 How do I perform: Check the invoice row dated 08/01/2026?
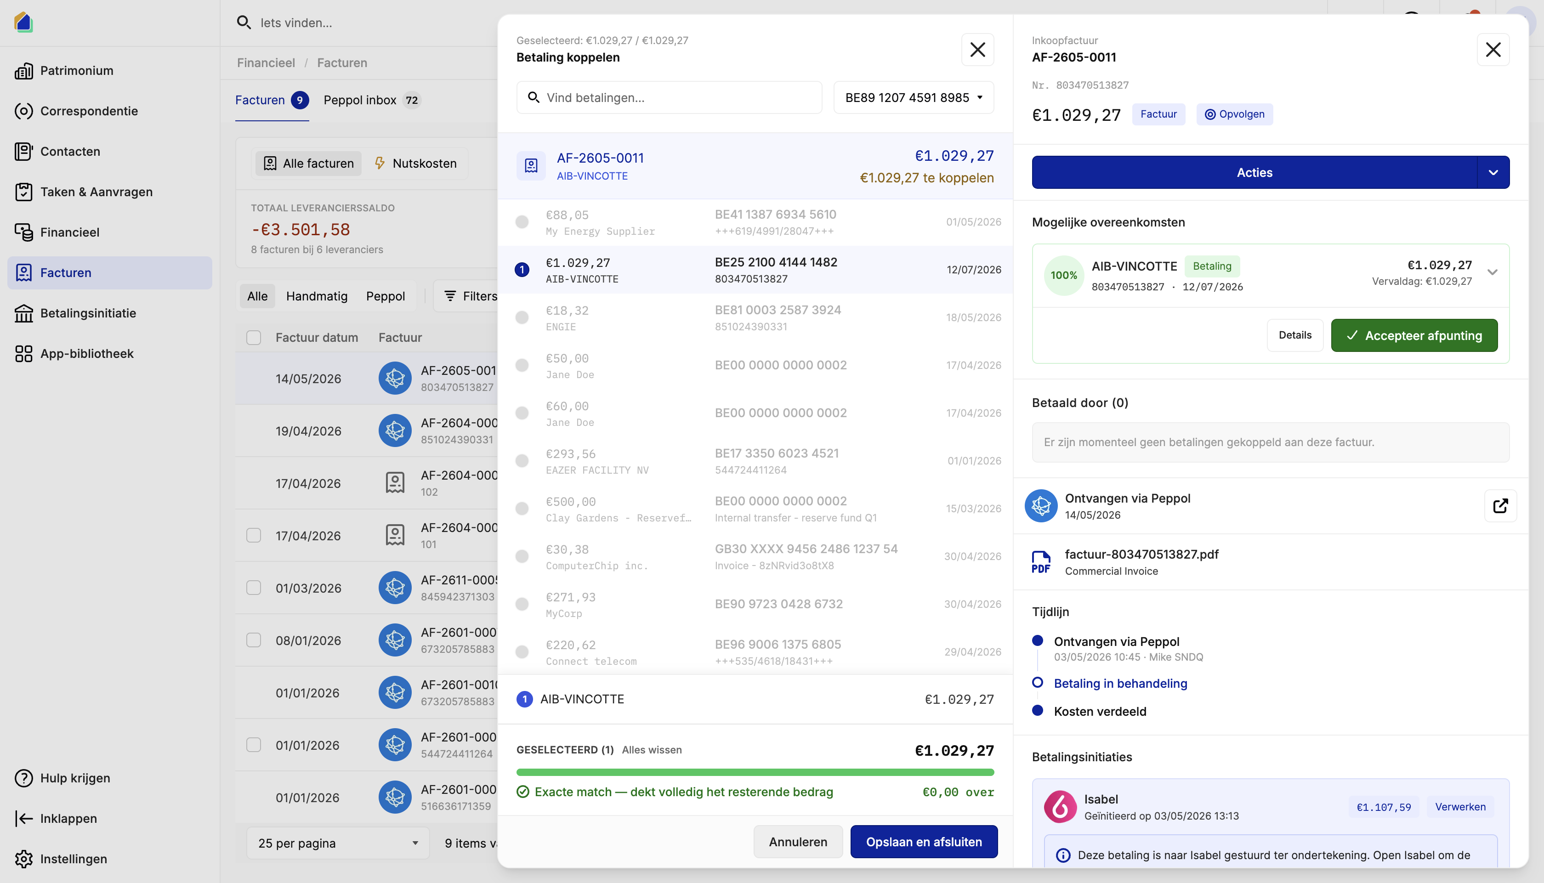[254, 640]
